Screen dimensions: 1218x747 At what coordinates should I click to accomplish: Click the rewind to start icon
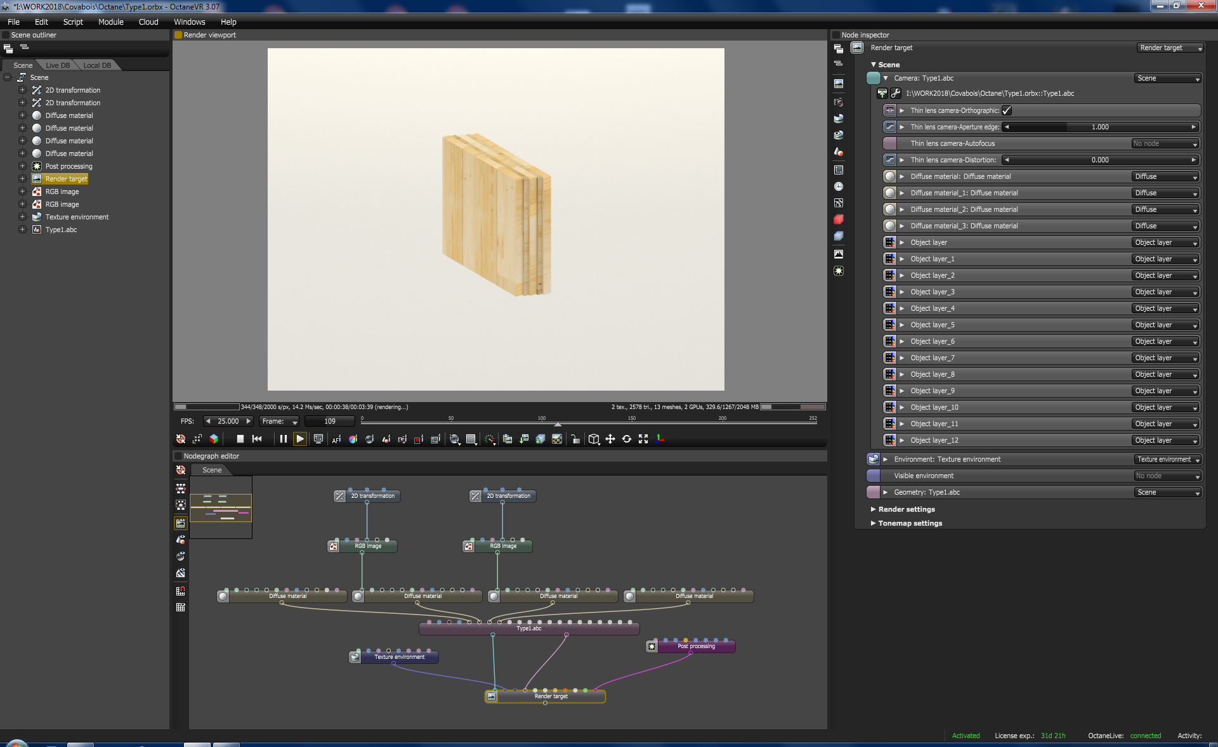257,439
